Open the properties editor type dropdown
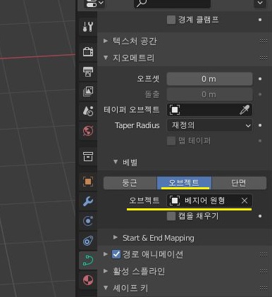Image resolution: width=272 pixels, height=297 pixels. (x=94, y=4)
